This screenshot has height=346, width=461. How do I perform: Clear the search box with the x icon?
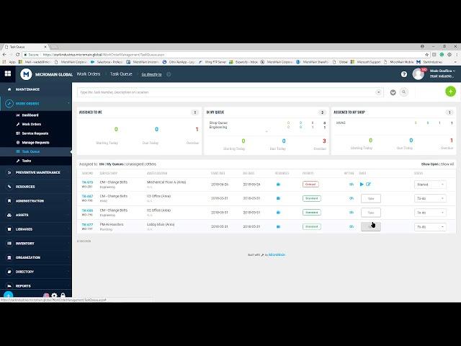click(x=378, y=92)
